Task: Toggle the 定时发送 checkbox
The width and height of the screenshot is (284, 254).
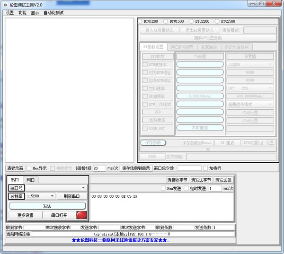Action: tap(186, 188)
